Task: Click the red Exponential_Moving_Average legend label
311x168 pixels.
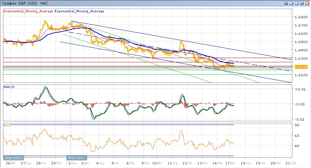Action: tap(28, 11)
